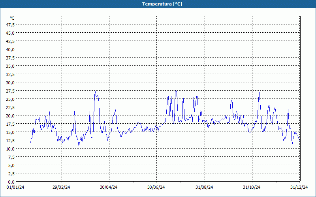Click the 01/01/24 date label
This screenshot has height=197, width=316.
[x=15, y=188]
